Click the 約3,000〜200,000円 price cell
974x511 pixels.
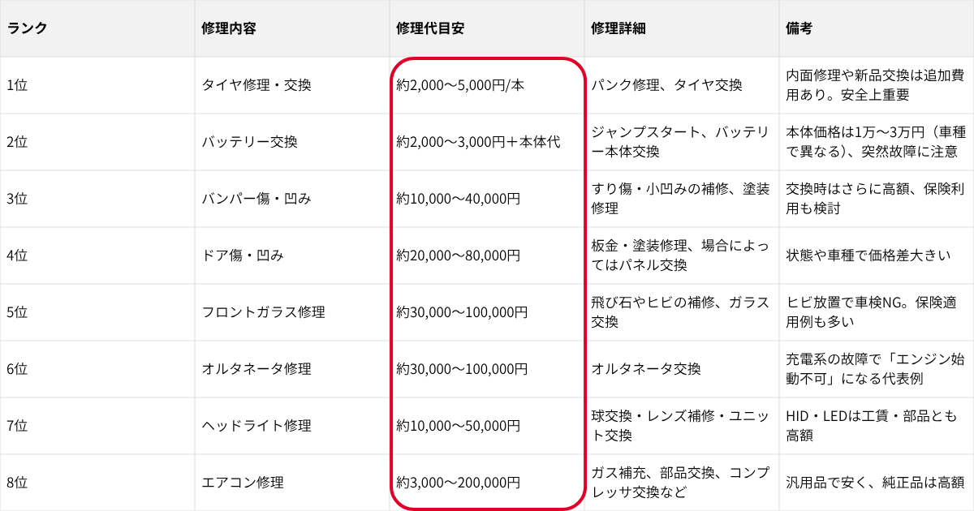[459, 483]
